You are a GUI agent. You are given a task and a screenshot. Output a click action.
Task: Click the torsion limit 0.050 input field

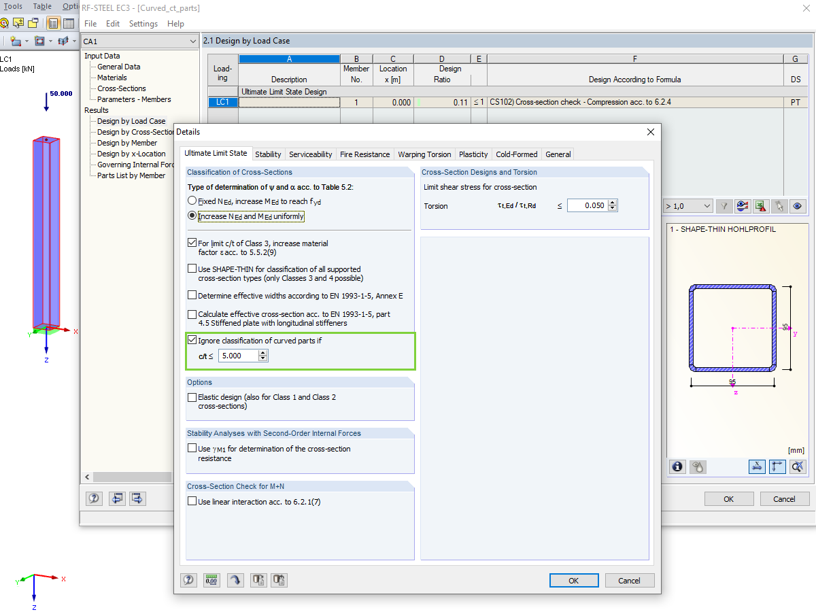tap(588, 205)
